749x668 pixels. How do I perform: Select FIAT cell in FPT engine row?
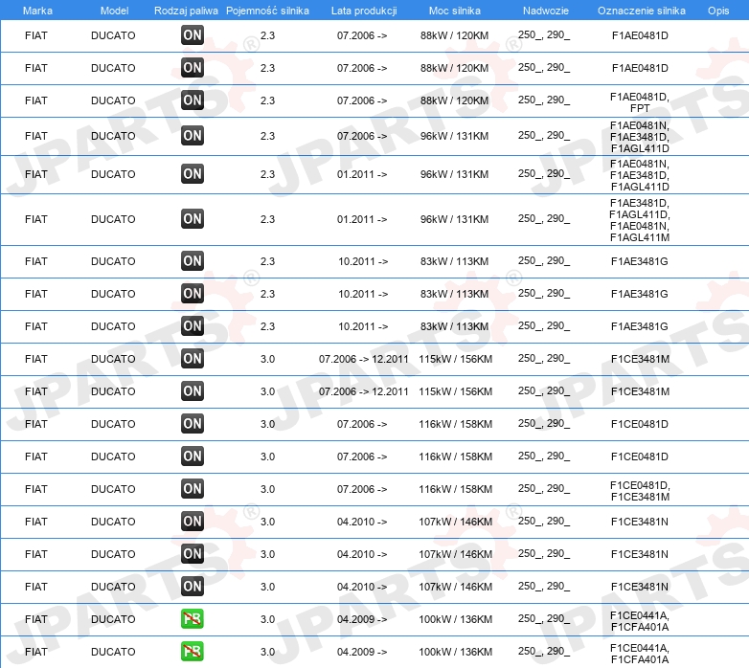[x=36, y=100]
